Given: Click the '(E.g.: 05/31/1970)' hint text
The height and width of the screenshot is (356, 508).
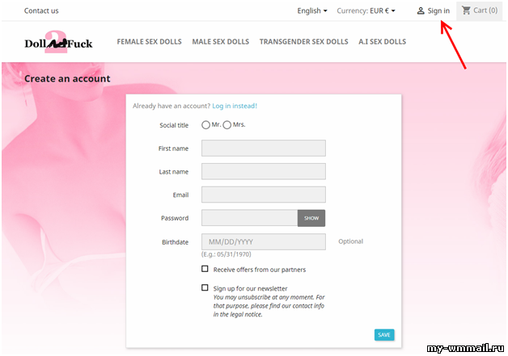Looking at the screenshot, I should [x=226, y=254].
